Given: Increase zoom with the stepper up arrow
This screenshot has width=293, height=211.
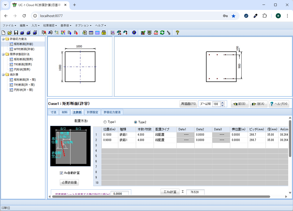Looking at the screenshot, I should (222, 102).
